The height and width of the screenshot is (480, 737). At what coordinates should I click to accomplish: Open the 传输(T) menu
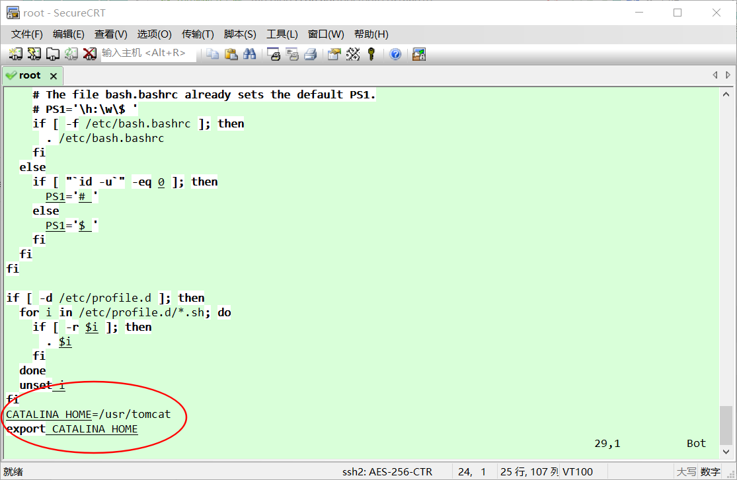pos(198,34)
